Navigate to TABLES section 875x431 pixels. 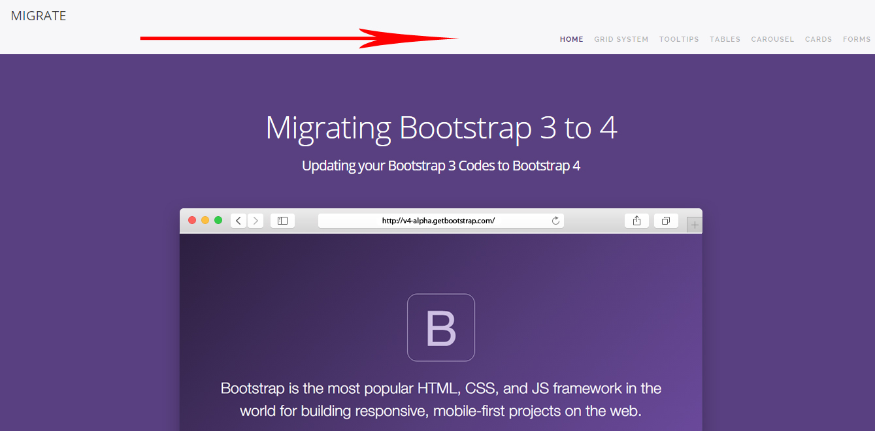[x=725, y=39]
